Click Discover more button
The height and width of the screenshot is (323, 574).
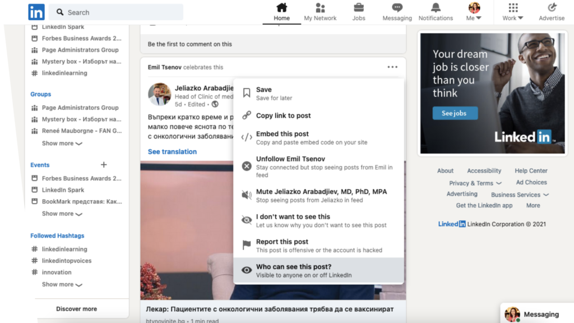(x=76, y=309)
